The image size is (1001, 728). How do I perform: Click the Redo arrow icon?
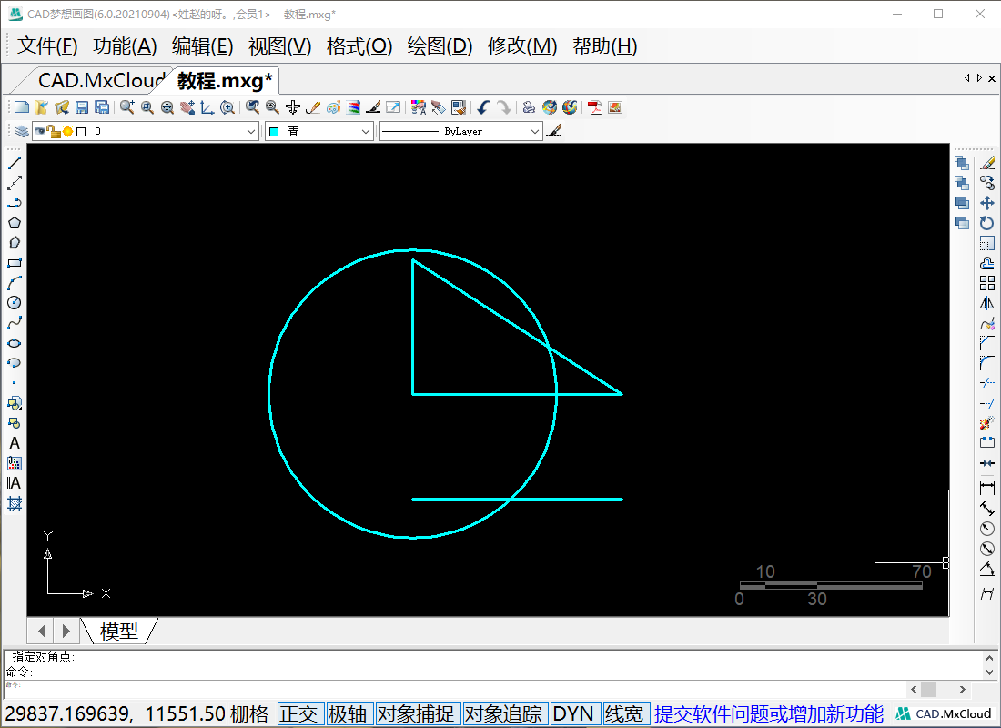click(504, 107)
